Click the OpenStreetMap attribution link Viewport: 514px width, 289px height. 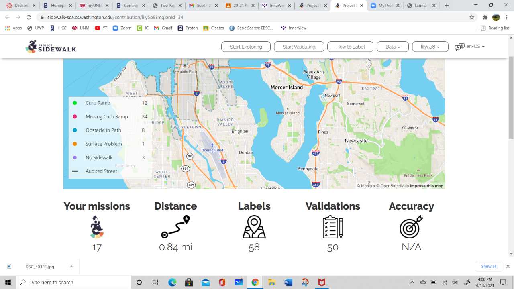392,186
